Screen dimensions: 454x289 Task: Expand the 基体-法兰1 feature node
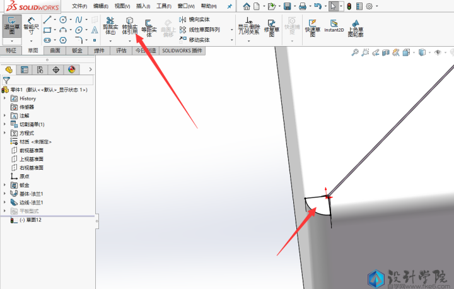tap(5, 194)
